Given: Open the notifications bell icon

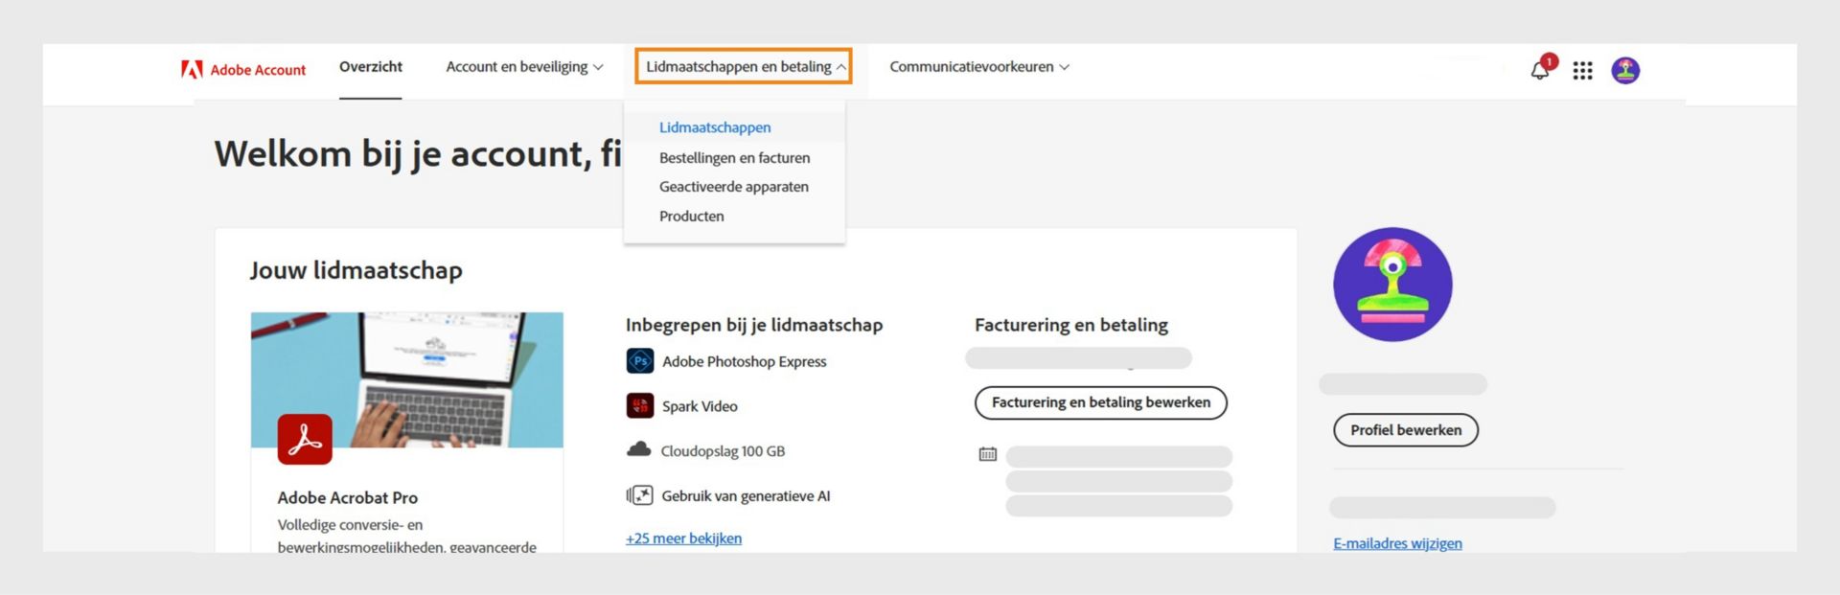Looking at the screenshot, I should click(1541, 69).
